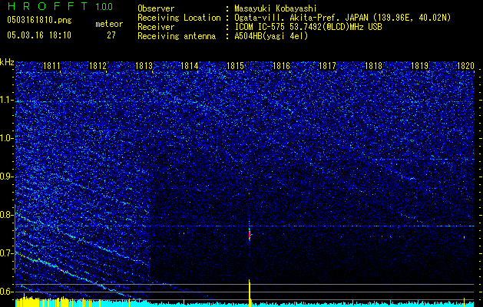Image resolution: width=483 pixels, height=307 pixels.
Task: Click the Observer field label
Action: pyautogui.click(x=156, y=8)
